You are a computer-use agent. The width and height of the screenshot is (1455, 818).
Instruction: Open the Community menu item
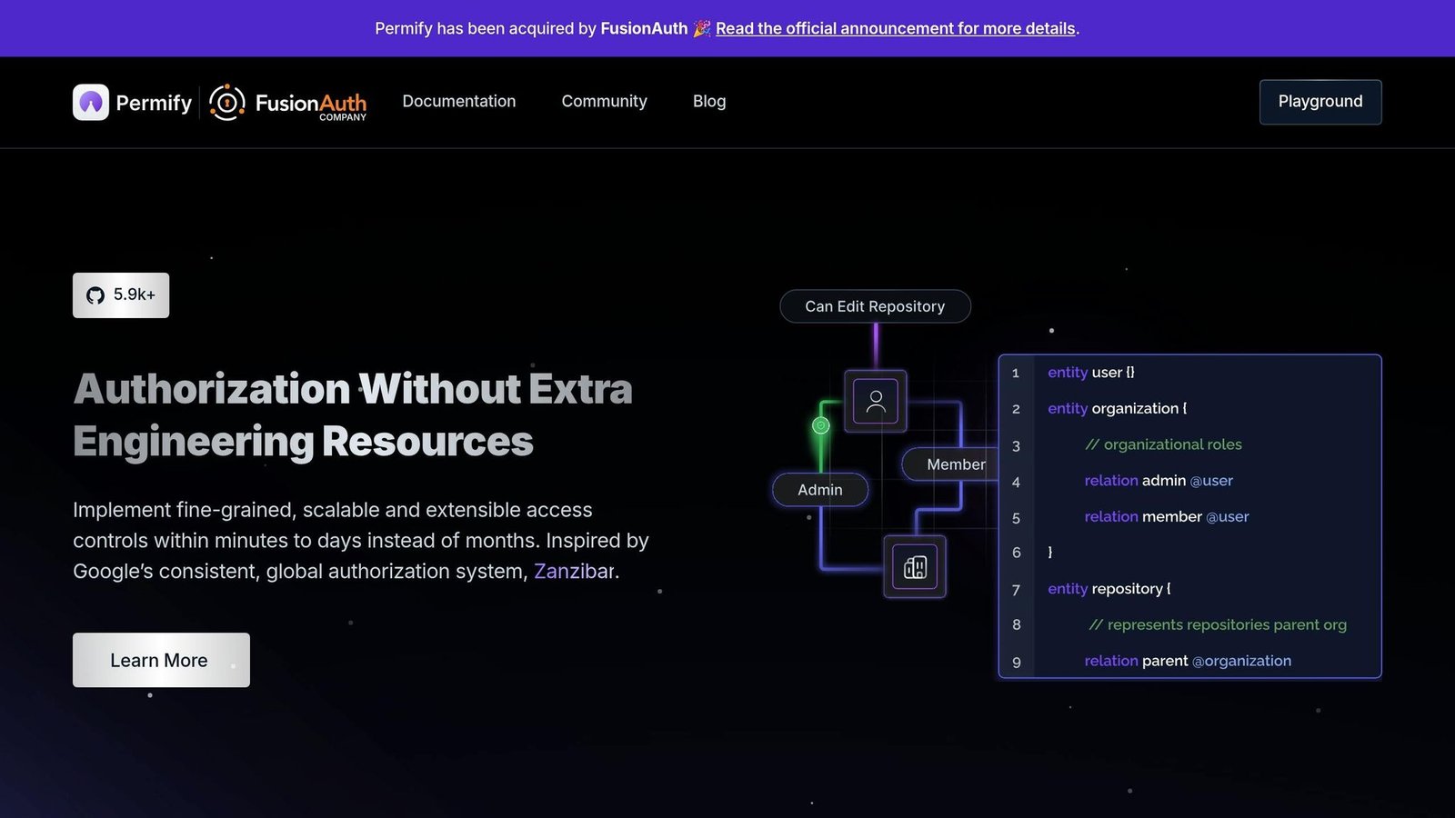[605, 102]
